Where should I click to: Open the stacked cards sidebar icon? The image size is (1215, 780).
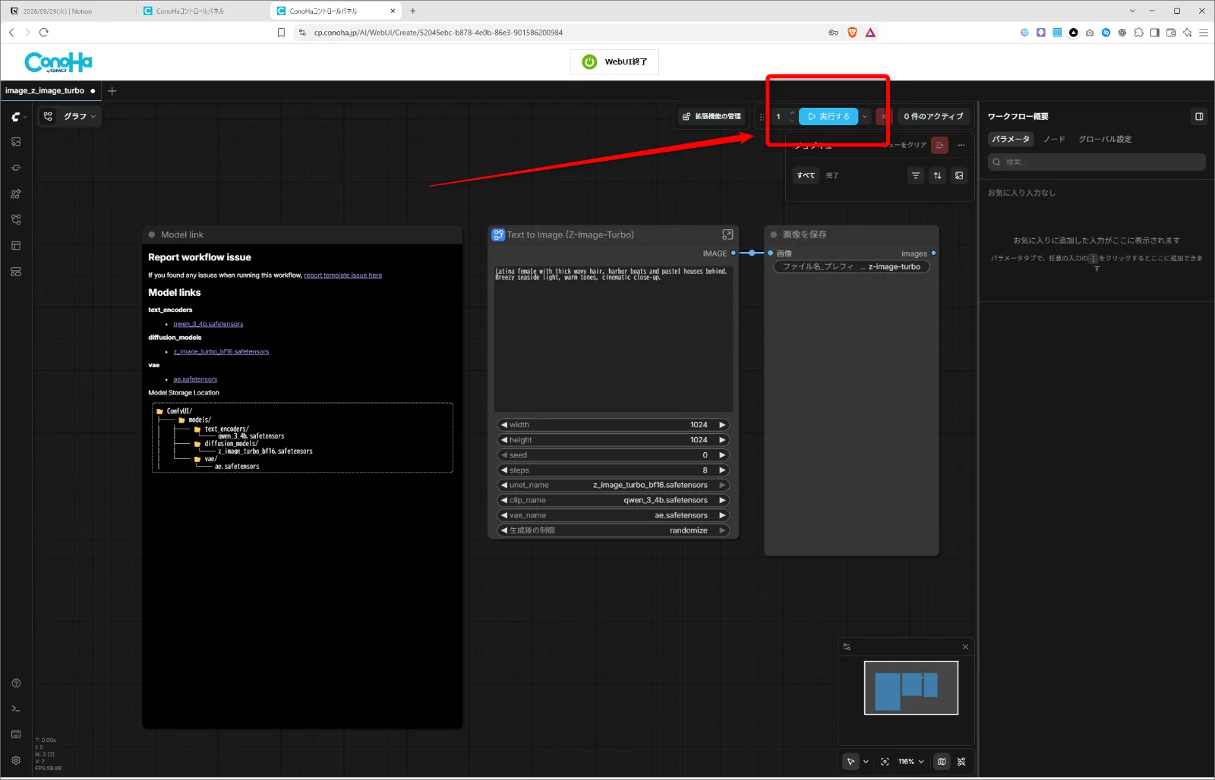[16, 272]
